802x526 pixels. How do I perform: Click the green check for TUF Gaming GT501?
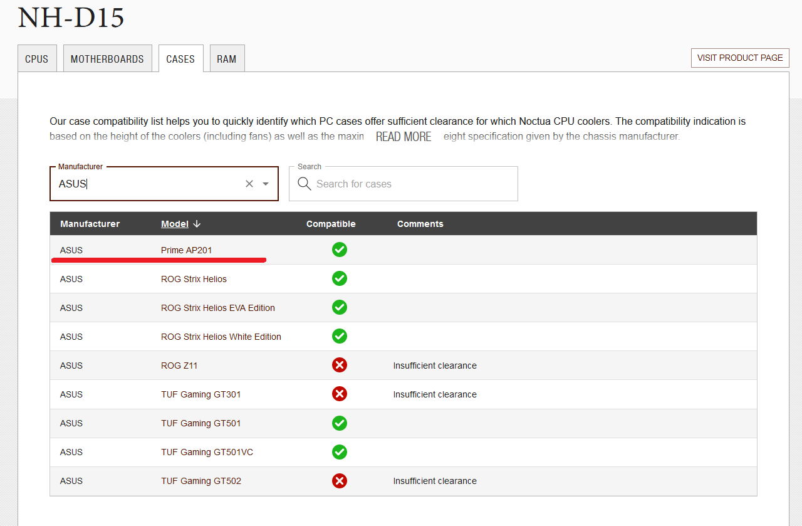tap(340, 423)
